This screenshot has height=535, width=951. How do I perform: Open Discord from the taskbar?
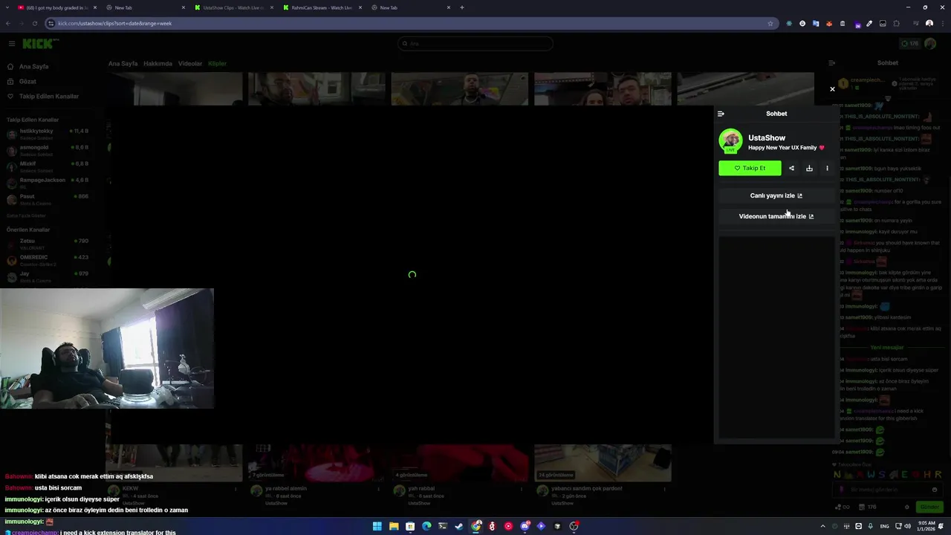click(x=525, y=526)
